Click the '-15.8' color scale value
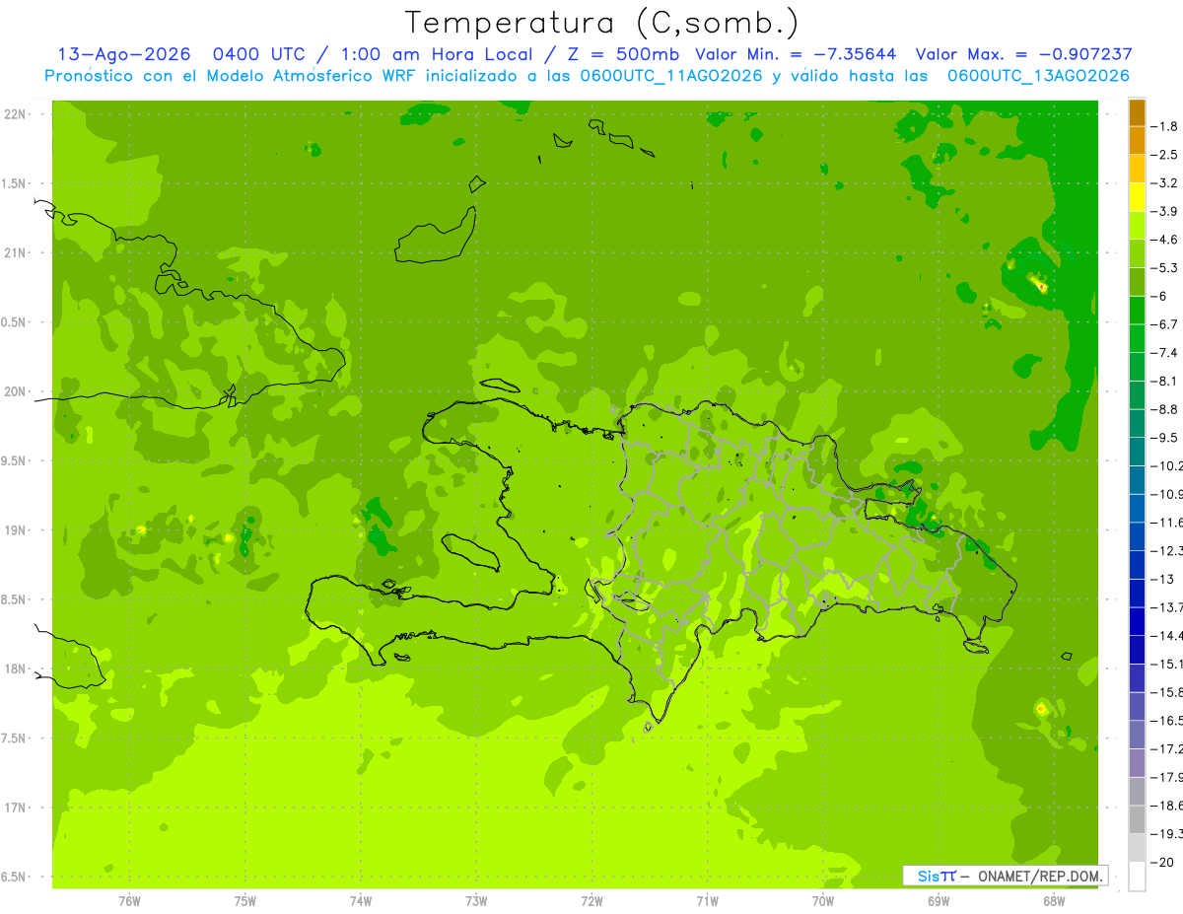This screenshot has width=1183, height=914. click(x=1167, y=692)
